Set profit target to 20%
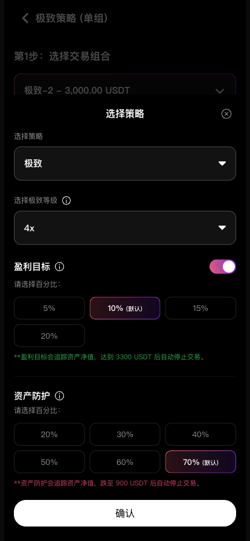Image resolution: width=250 pixels, height=541 pixels. pos(50,336)
